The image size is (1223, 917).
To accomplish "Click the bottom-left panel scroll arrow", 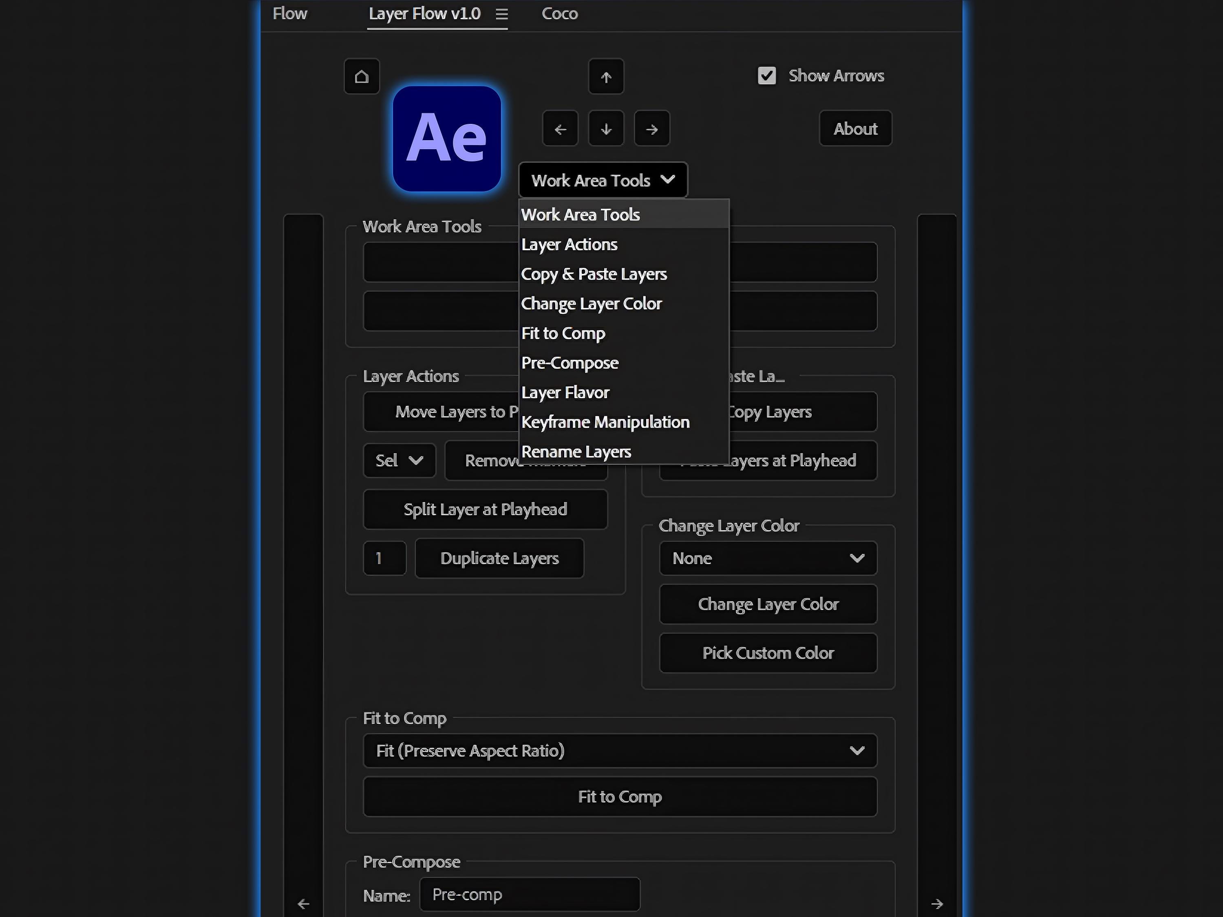I will [x=303, y=904].
